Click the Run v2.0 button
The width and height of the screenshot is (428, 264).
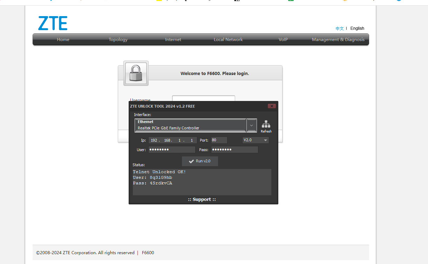200,161
